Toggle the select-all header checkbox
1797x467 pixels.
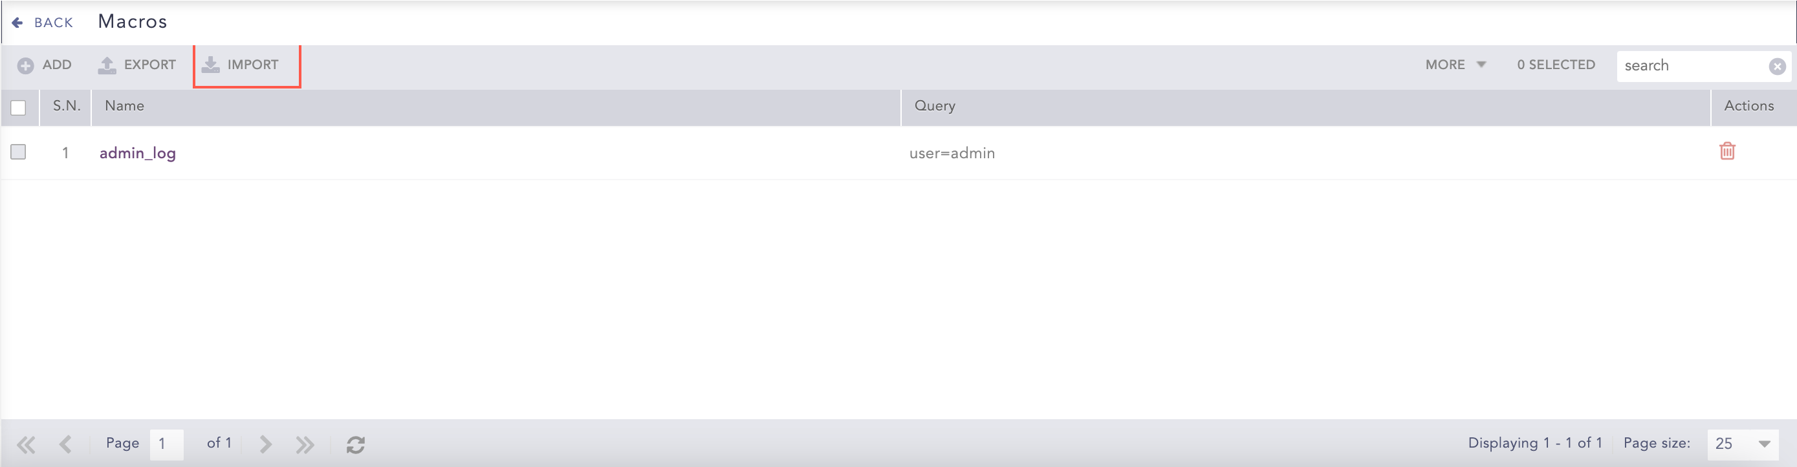pos(19,107)
